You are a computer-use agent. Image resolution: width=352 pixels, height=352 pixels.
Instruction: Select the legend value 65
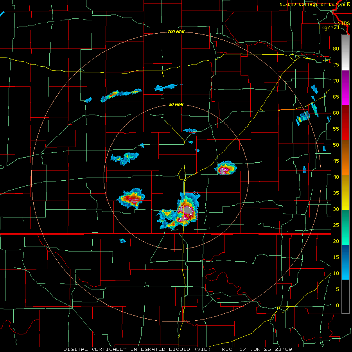click(336, 97)
